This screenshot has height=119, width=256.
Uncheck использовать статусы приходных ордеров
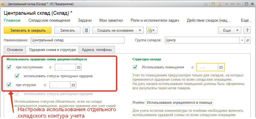[x=17, y=76]
